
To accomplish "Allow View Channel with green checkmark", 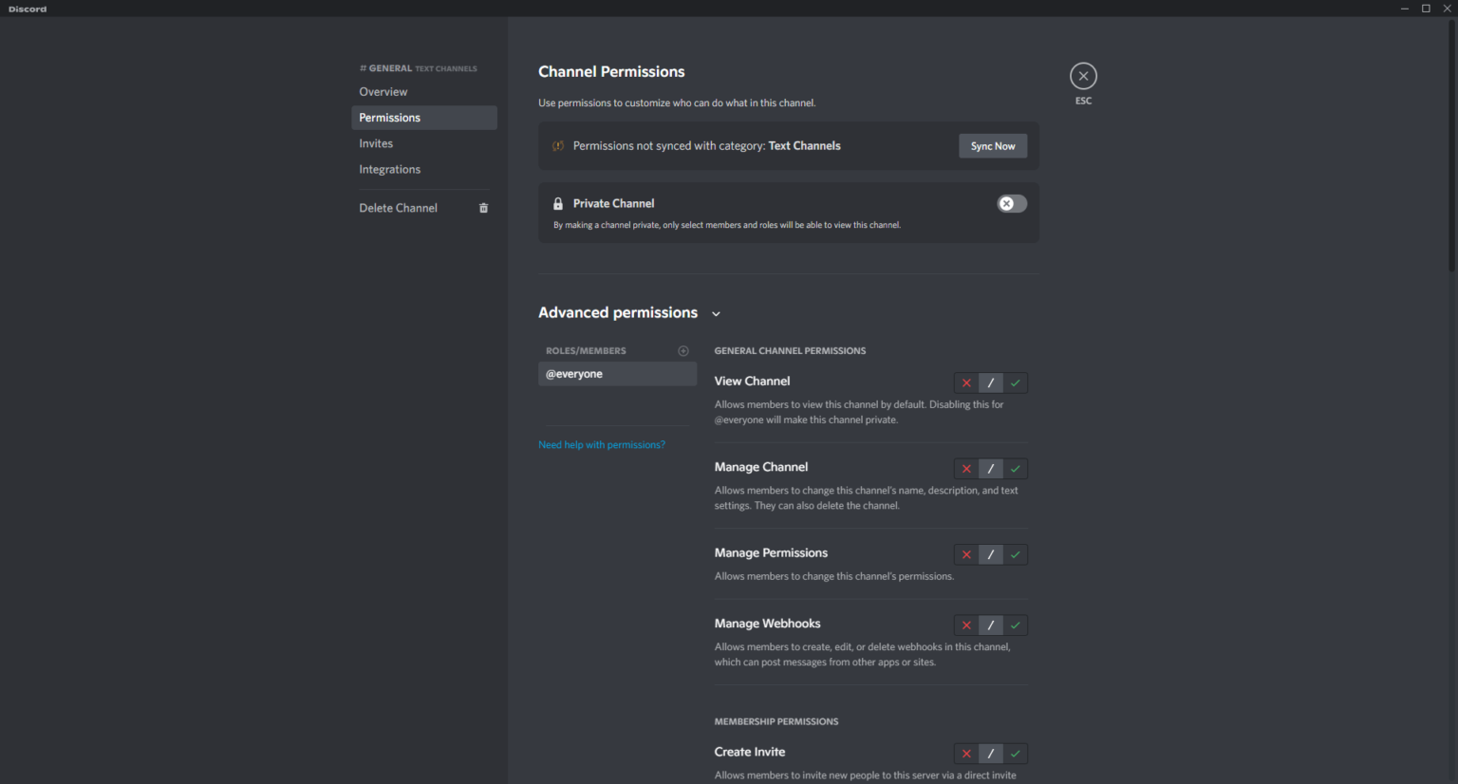I will (1016, 383).
